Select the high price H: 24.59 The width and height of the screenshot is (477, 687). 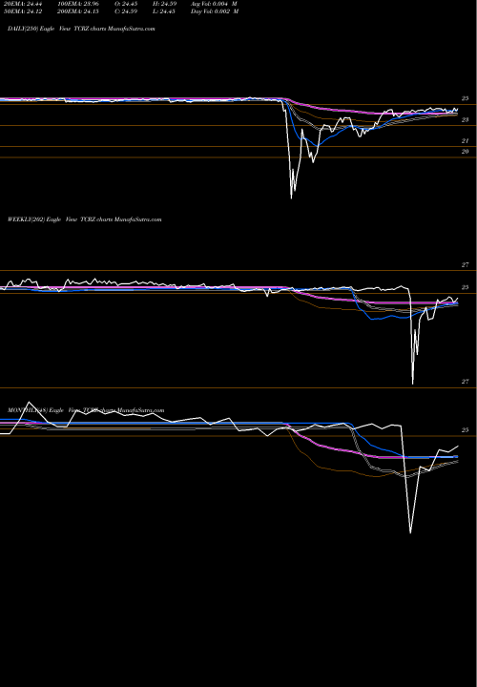164,4
